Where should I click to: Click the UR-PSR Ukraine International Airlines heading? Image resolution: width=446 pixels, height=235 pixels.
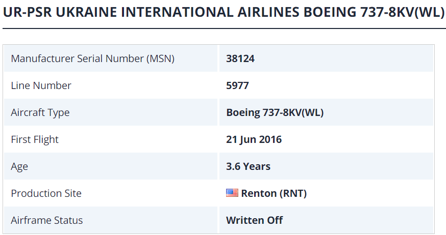(x=223, y=13)
